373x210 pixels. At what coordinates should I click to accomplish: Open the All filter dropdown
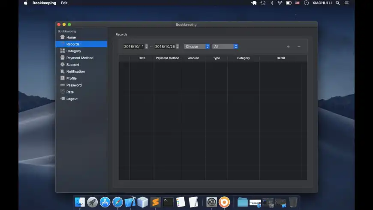point(225,46)
